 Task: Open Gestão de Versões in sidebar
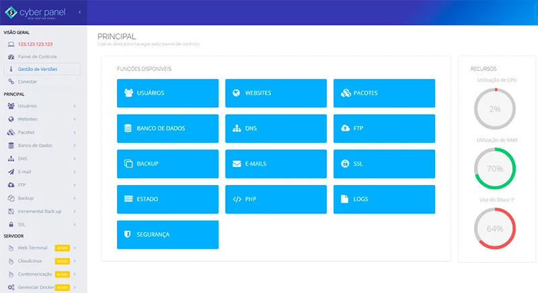coord(38,69)
